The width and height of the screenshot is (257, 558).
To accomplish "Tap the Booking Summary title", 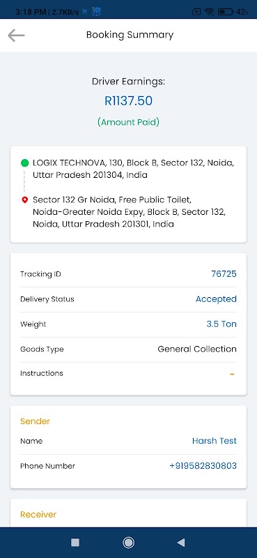I will click(130, 35).
